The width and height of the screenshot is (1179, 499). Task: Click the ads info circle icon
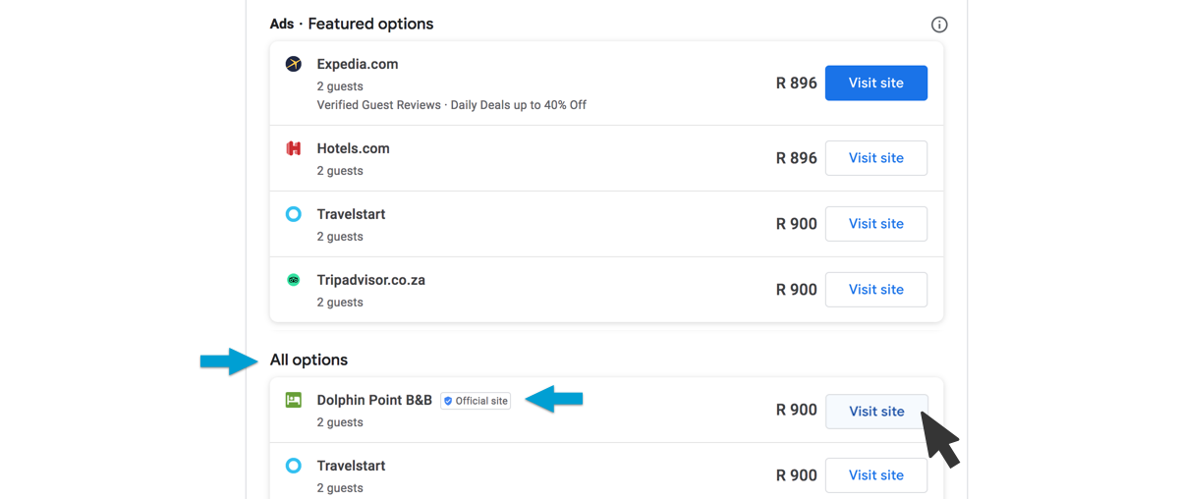point(939,25)
